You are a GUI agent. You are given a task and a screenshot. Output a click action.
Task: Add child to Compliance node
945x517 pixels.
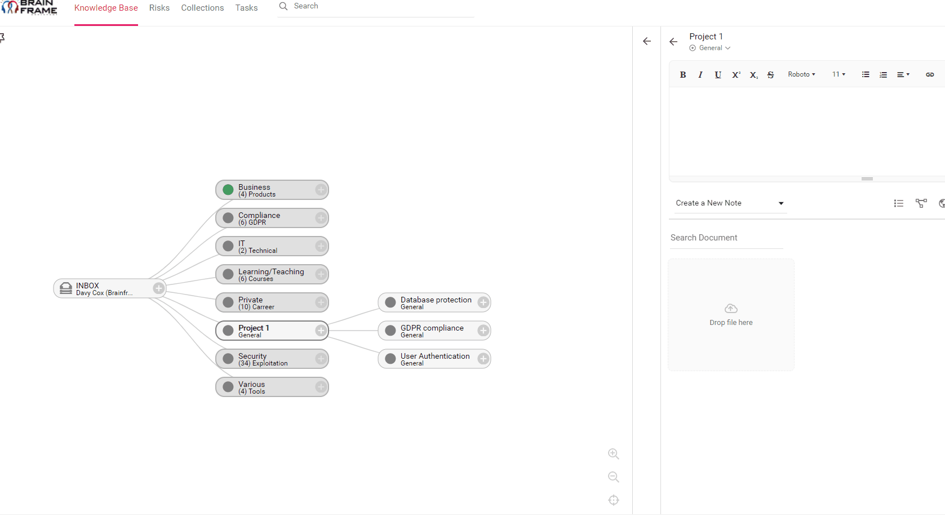tap(321, 218)
